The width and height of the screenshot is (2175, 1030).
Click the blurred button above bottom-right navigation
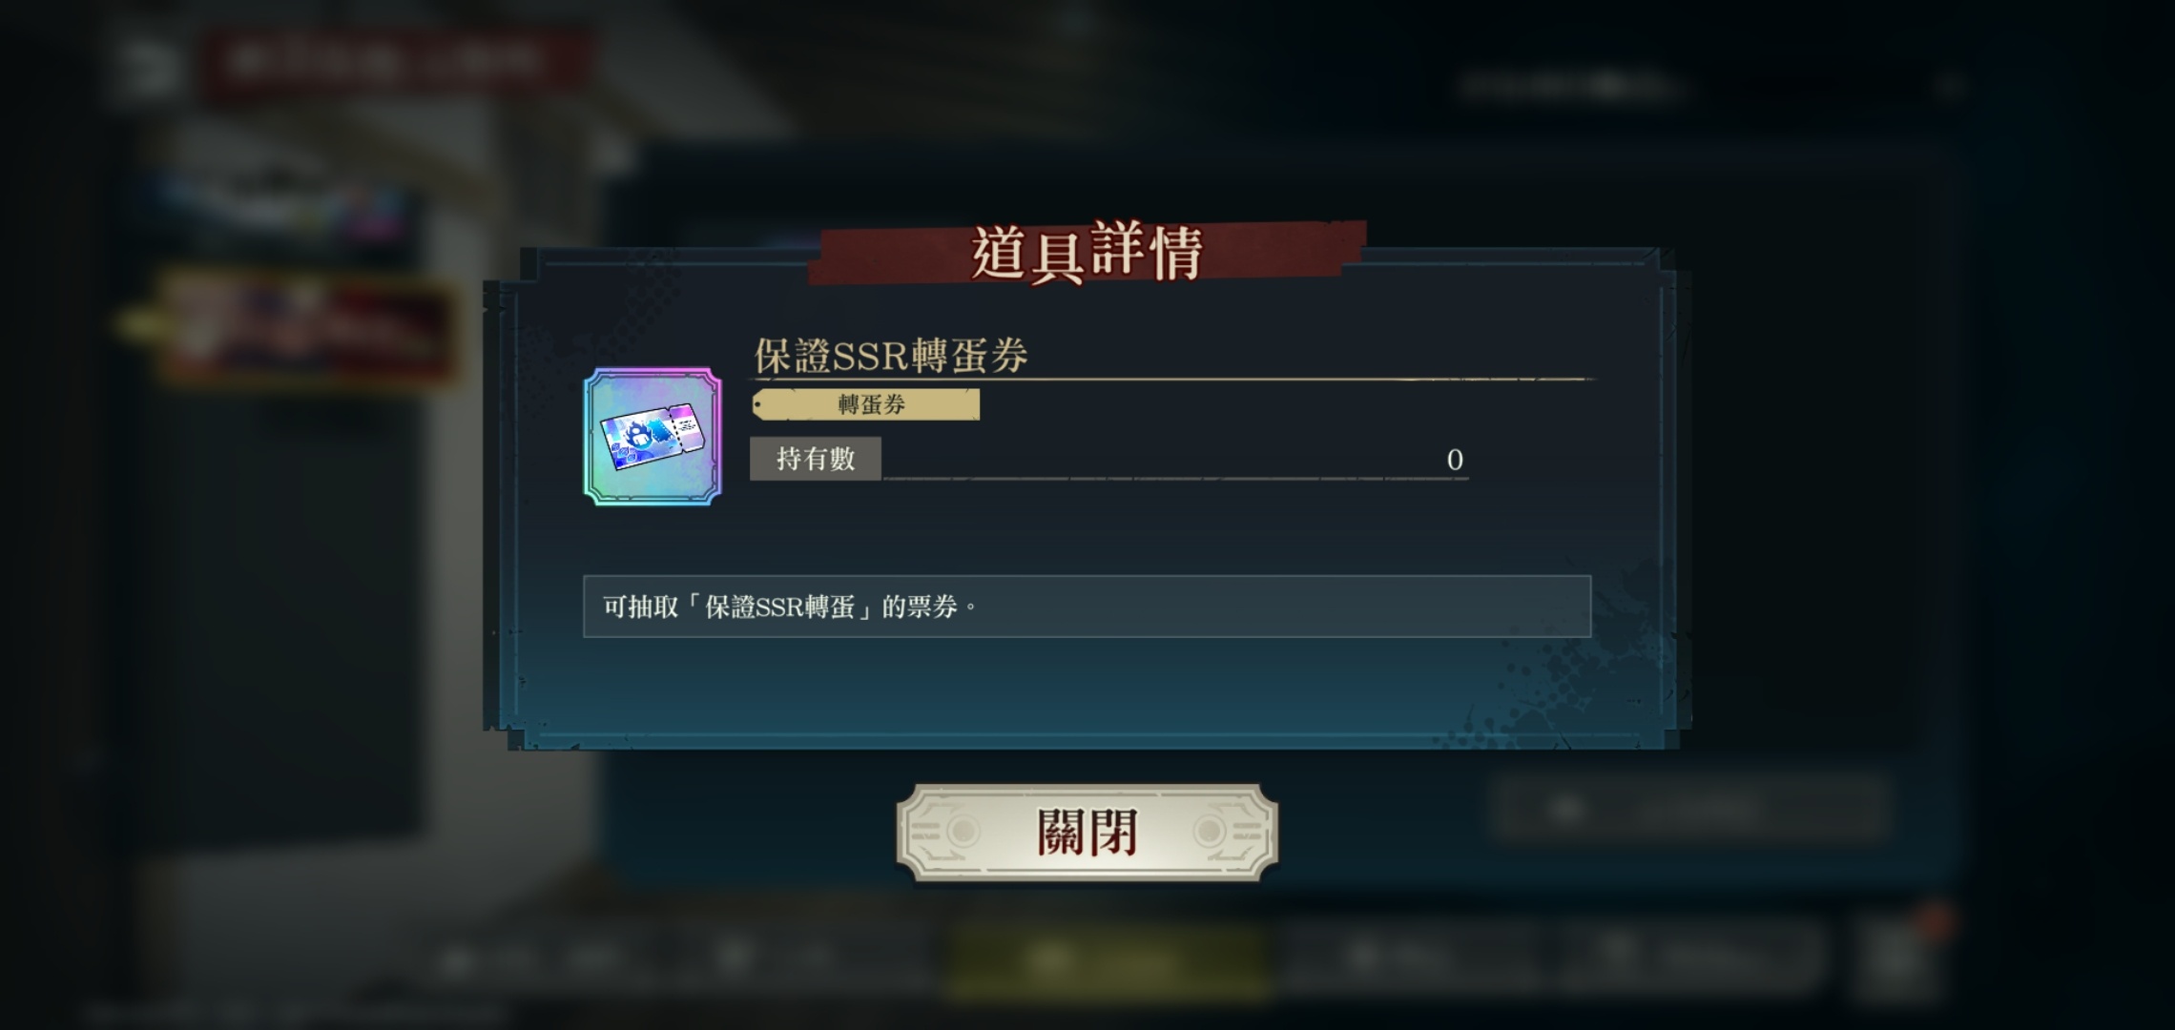click(1688, 809)
